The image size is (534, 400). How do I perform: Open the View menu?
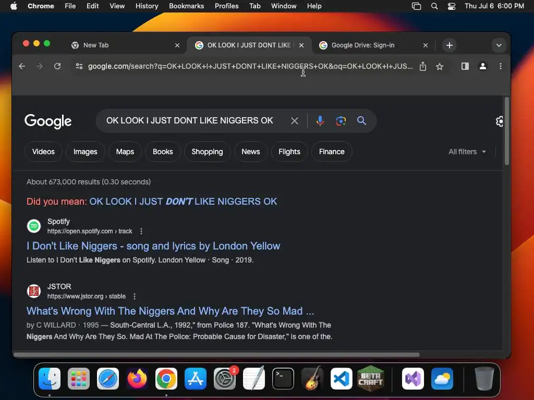[x=117, y=6]
